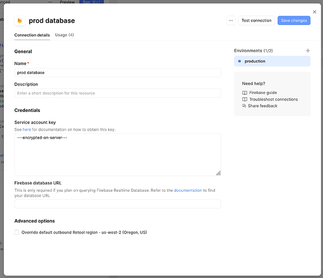This screenshot has width=323, height=278.
Task: Close the prod database dialog
Action: [x=315, y=12]
